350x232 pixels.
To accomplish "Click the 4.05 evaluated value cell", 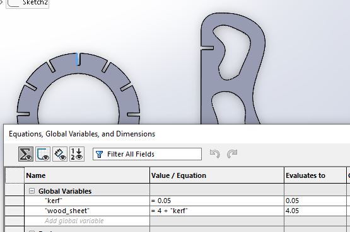I will coord(315,211).
